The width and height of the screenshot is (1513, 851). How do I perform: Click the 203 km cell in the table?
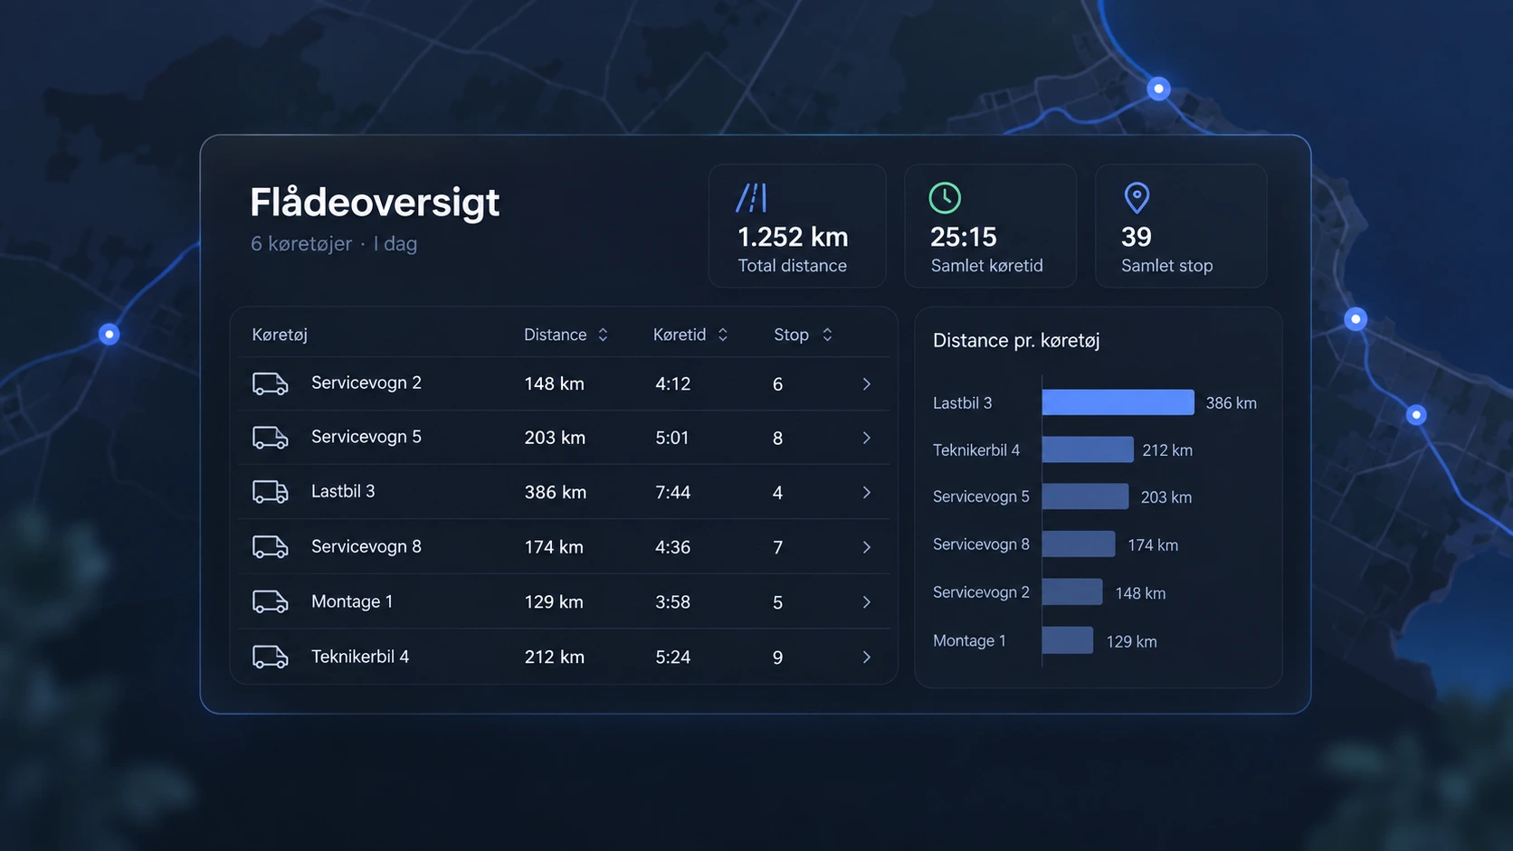coord(556,438)
